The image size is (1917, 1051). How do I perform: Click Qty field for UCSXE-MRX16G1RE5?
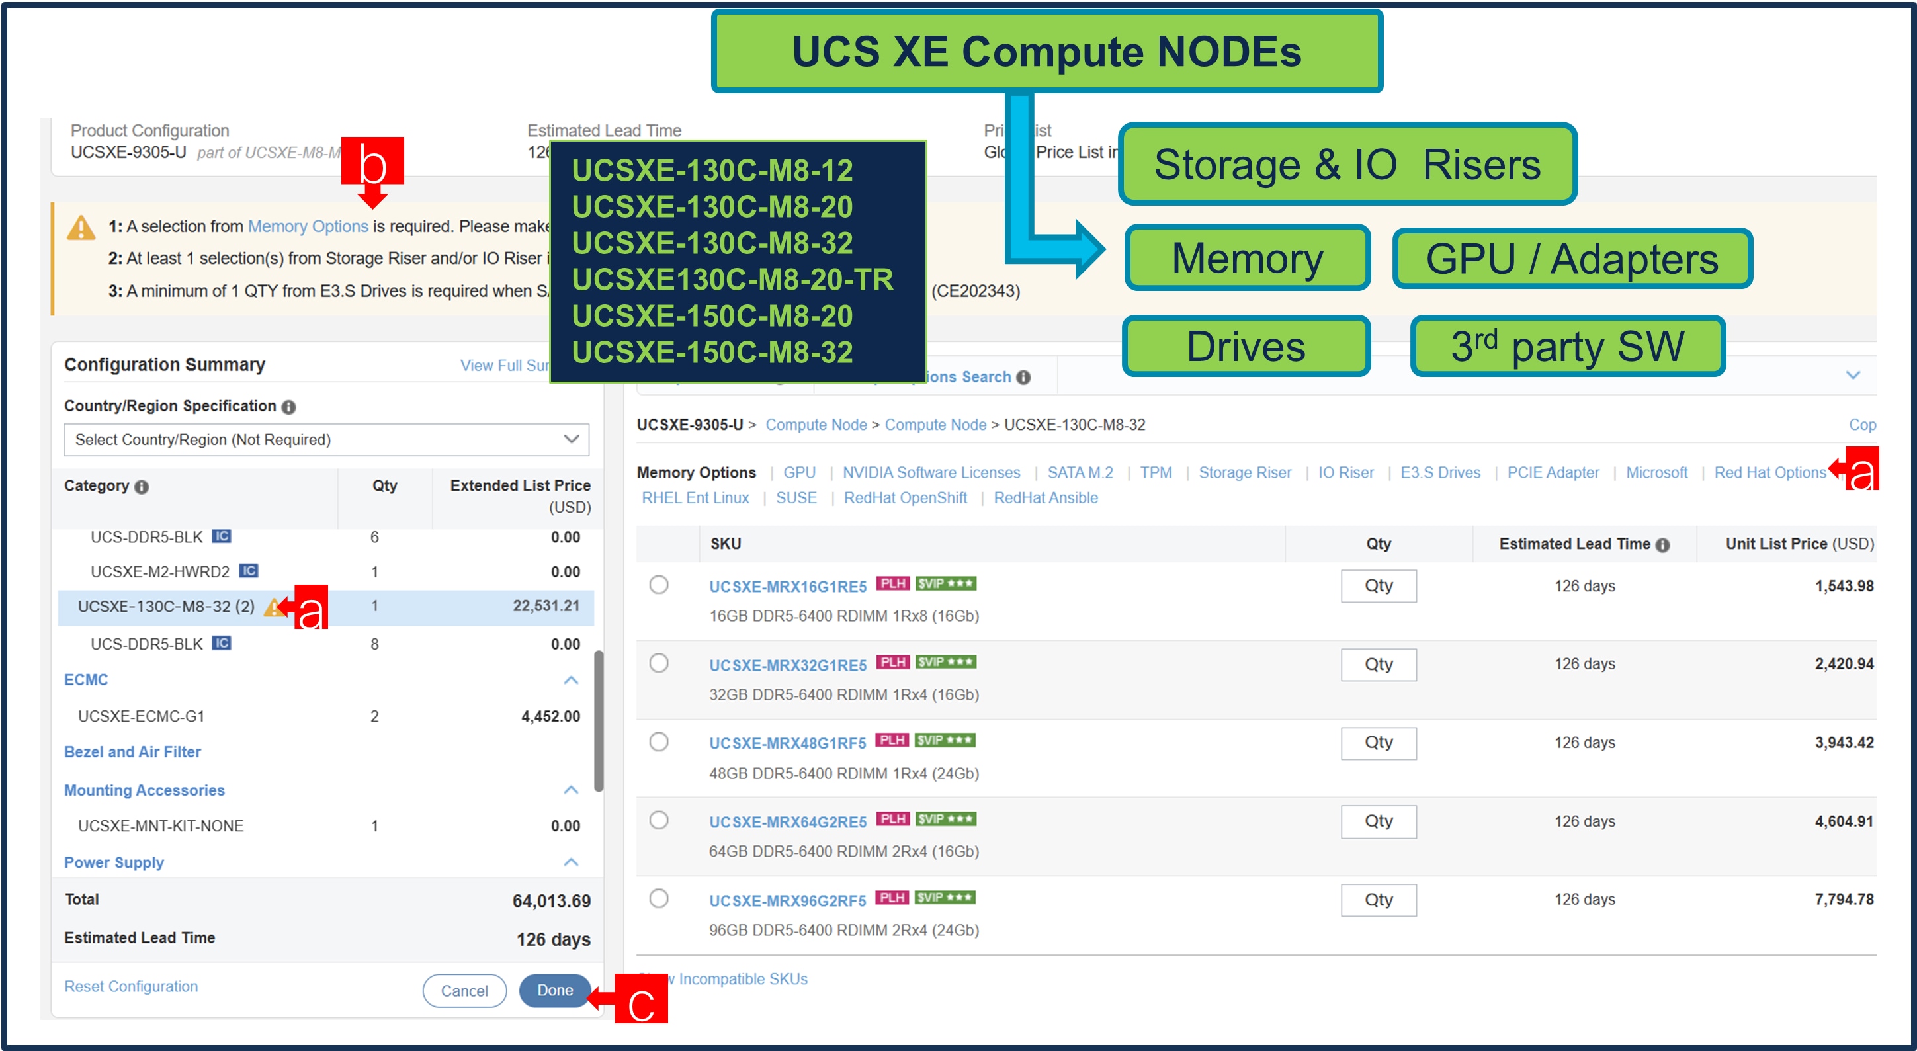[1379, 586]
